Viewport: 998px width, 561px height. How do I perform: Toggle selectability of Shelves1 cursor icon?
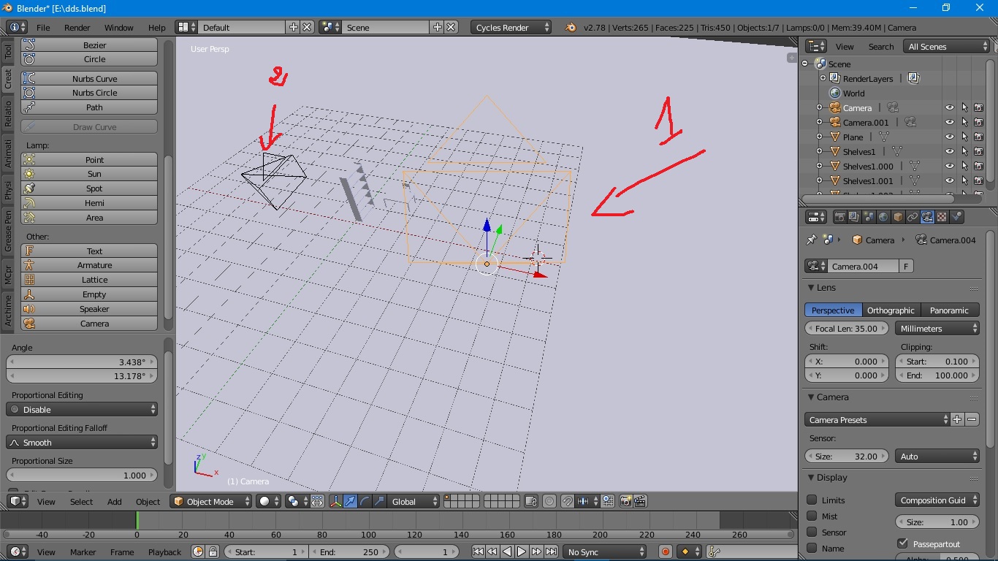point(964,151)
